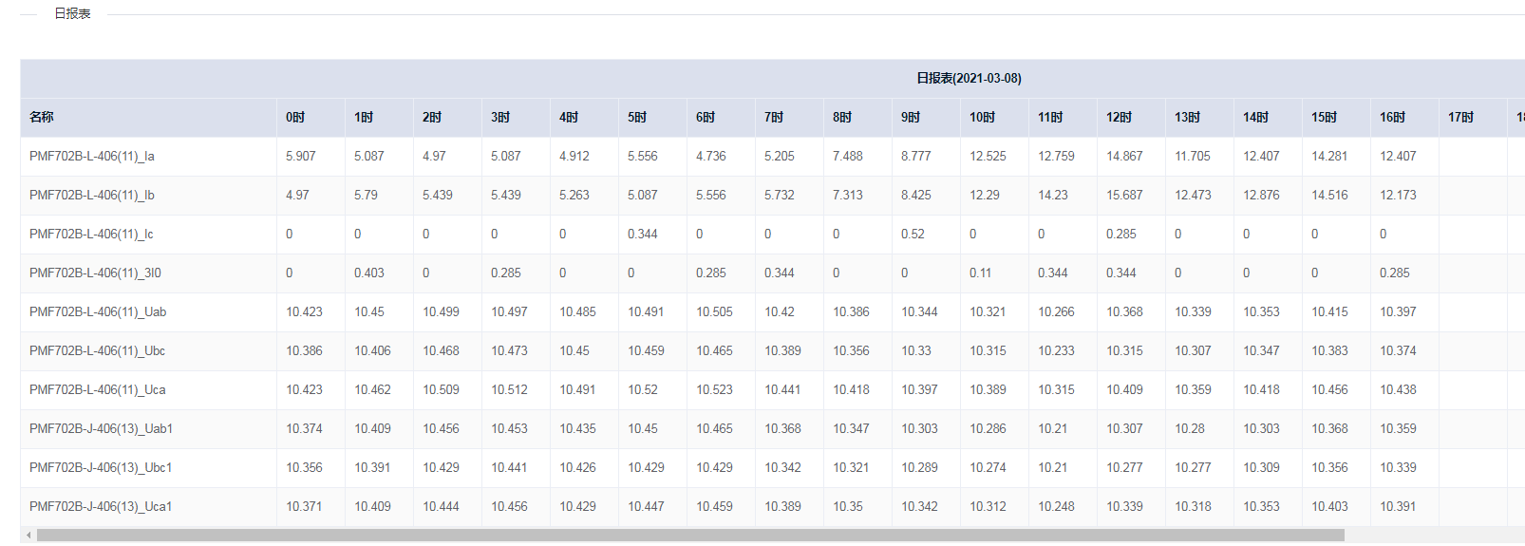Click the 名称 column header
Screen dimensions: 1525x546
(42, 118)
